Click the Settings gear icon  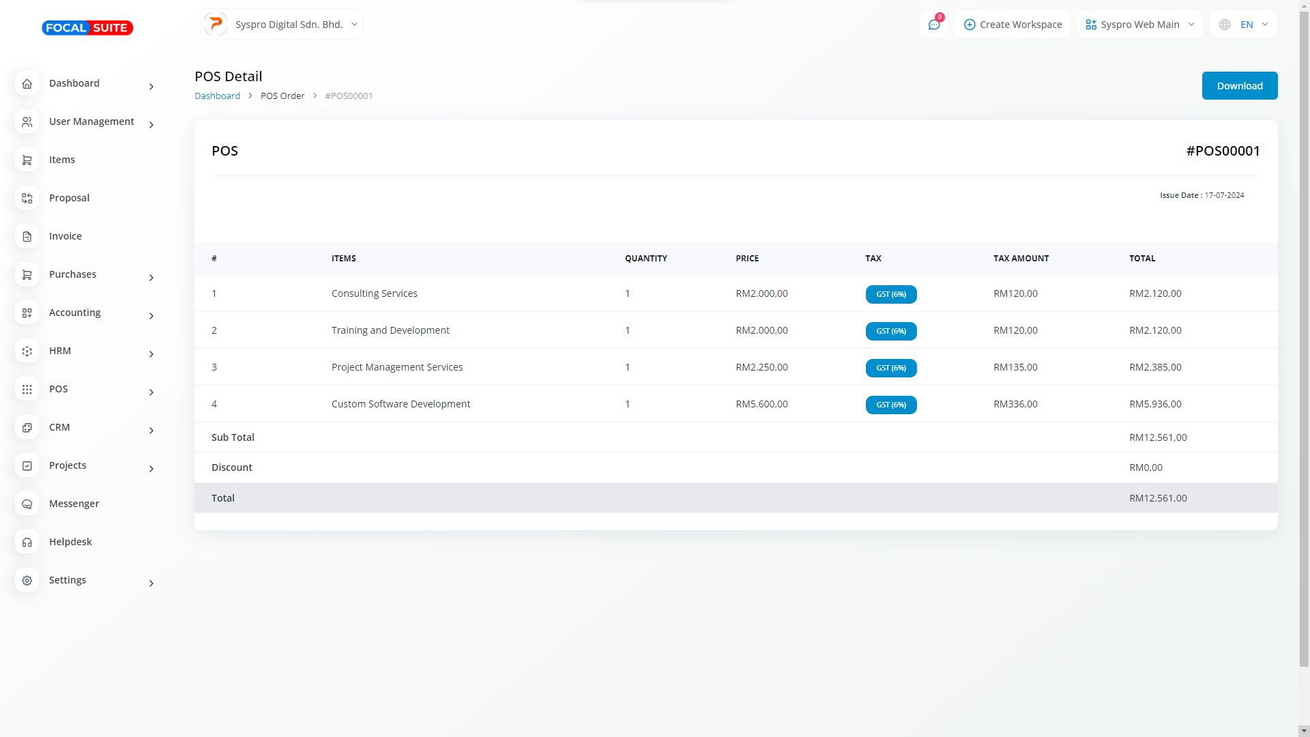point(27,581)
